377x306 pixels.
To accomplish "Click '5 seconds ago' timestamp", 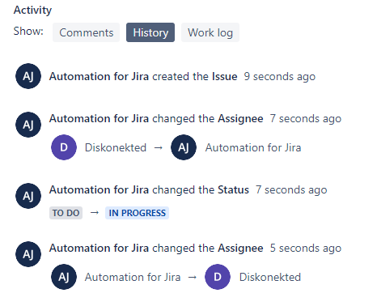I will [306, 249].
